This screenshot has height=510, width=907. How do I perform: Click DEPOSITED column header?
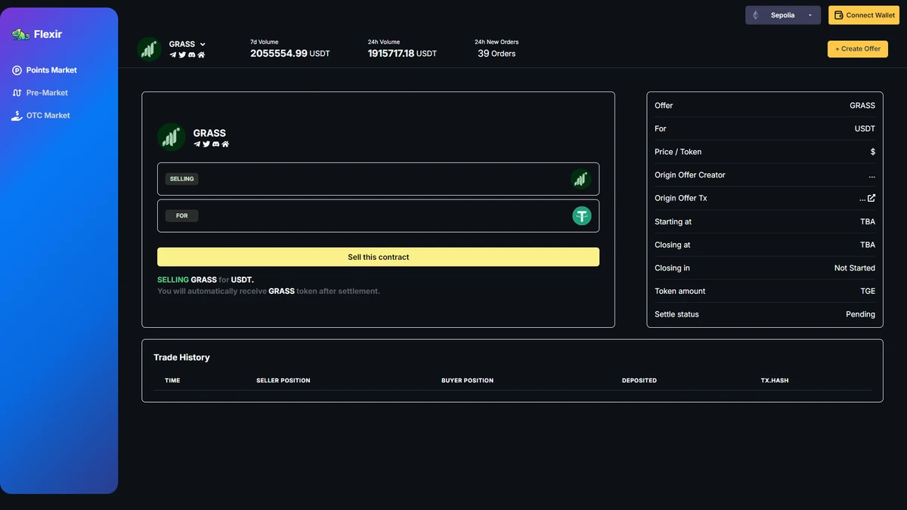(639, 381)
